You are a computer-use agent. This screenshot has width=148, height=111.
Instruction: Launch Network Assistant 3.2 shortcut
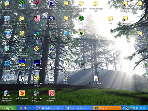[51, 93]
